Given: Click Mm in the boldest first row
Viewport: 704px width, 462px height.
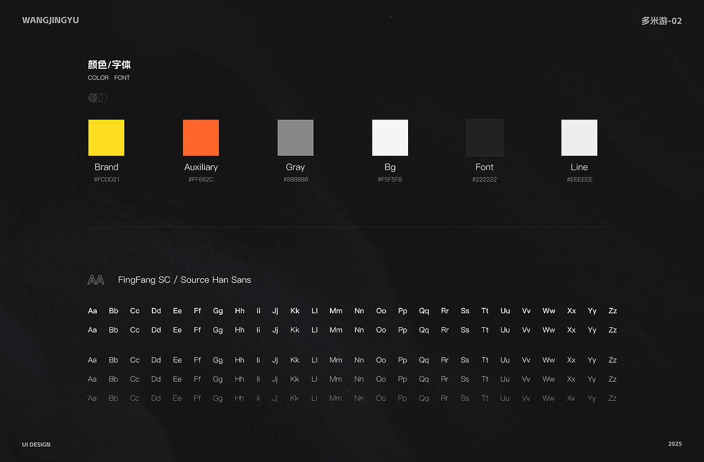Looking at the screenshot, I should (336, 311).
